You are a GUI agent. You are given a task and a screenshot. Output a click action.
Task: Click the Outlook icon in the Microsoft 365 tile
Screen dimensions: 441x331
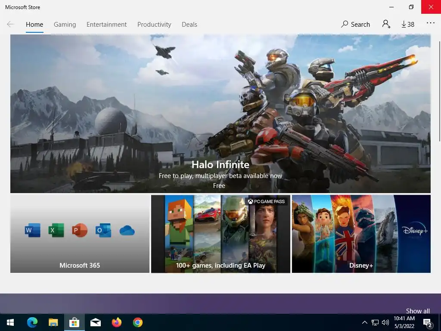[x=103, y=230]
